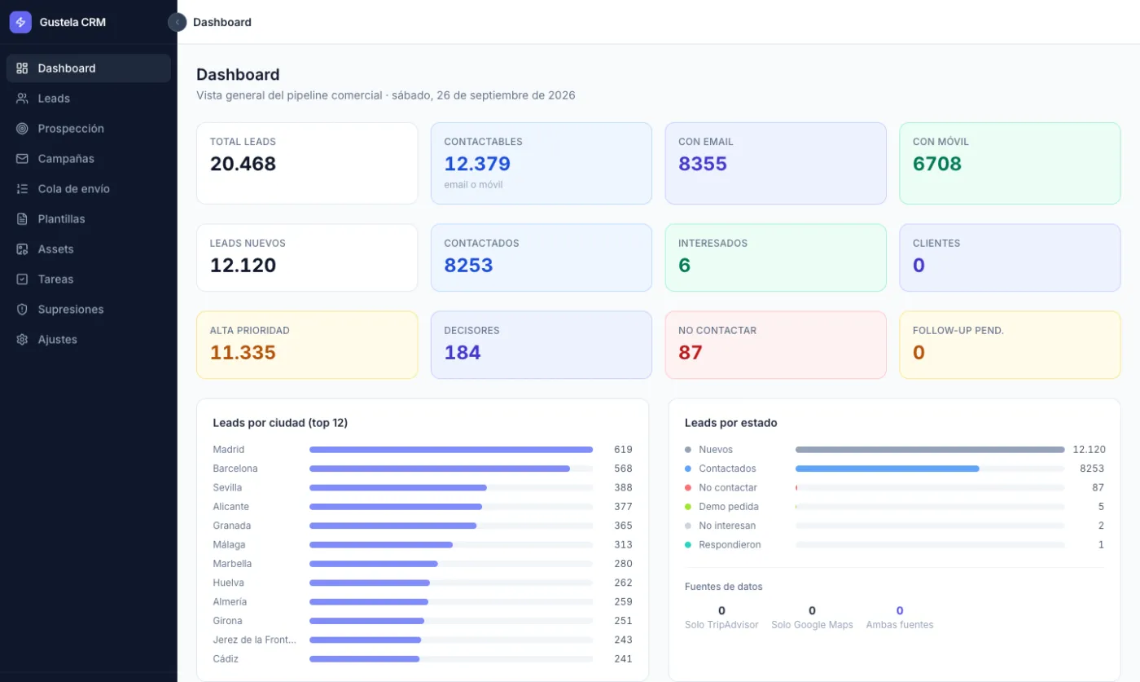Screen dimensions: 1140x682
Task: Open the Leads section
Action: 89,99
